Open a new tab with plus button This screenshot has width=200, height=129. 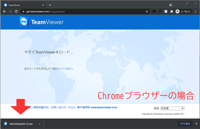pos(50,5)
